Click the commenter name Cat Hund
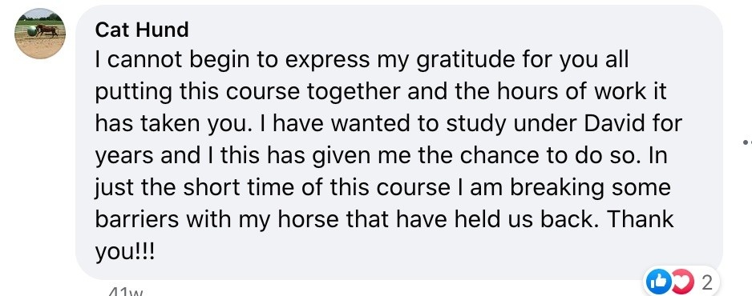 click(141, 30)
